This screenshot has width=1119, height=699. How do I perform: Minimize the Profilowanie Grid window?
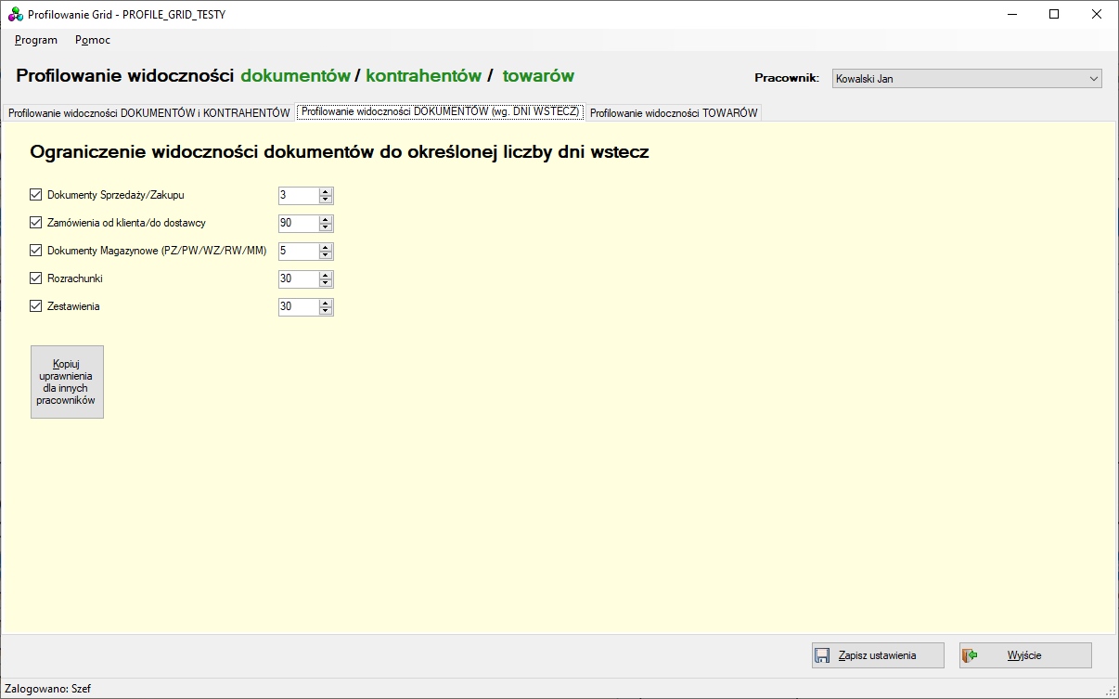(1011, 14)
